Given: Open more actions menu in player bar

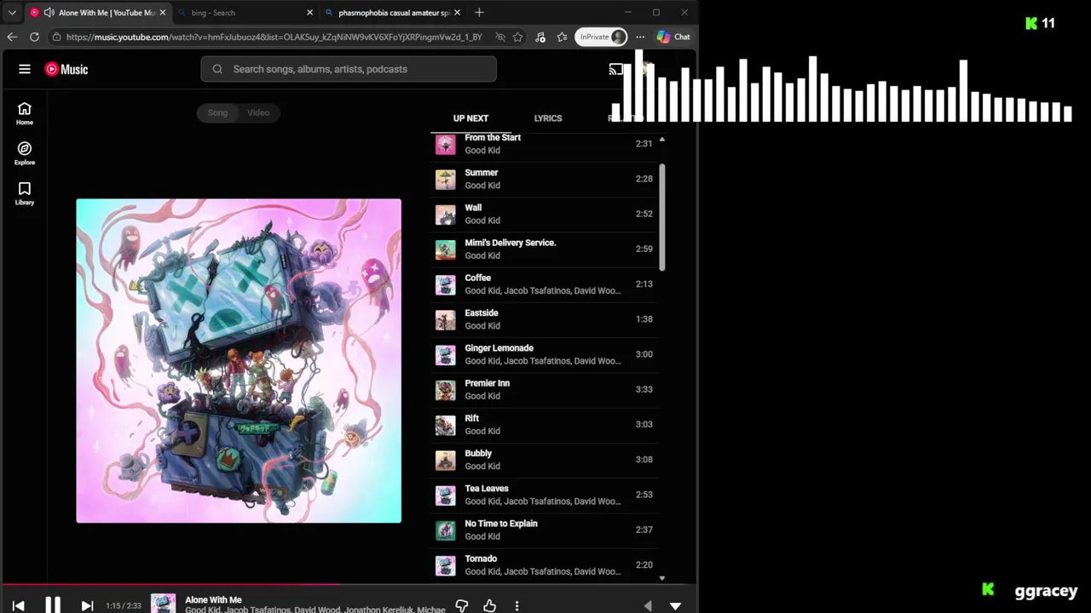Looking at the screenshot, I should click(517, 605).
